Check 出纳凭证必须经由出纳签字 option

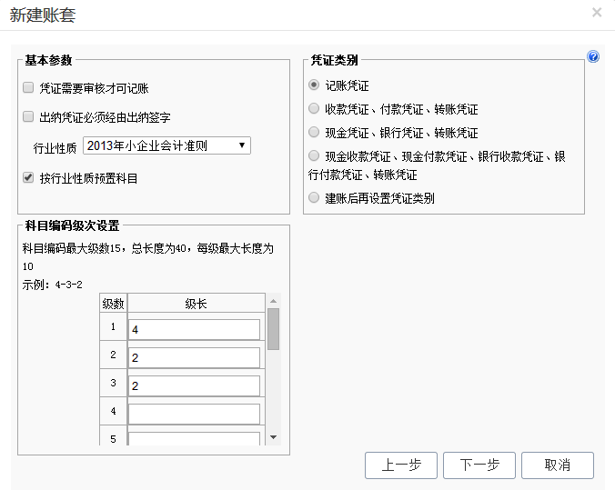(x=28, y=116)
